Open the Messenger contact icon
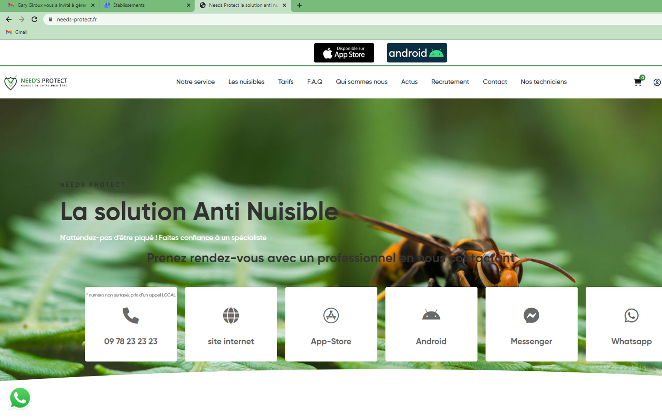This screenshot has width=662, height=418. [531, 316]
